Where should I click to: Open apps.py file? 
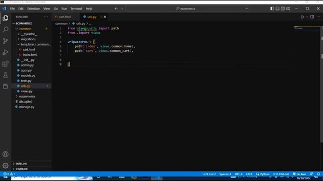point(26,70)
